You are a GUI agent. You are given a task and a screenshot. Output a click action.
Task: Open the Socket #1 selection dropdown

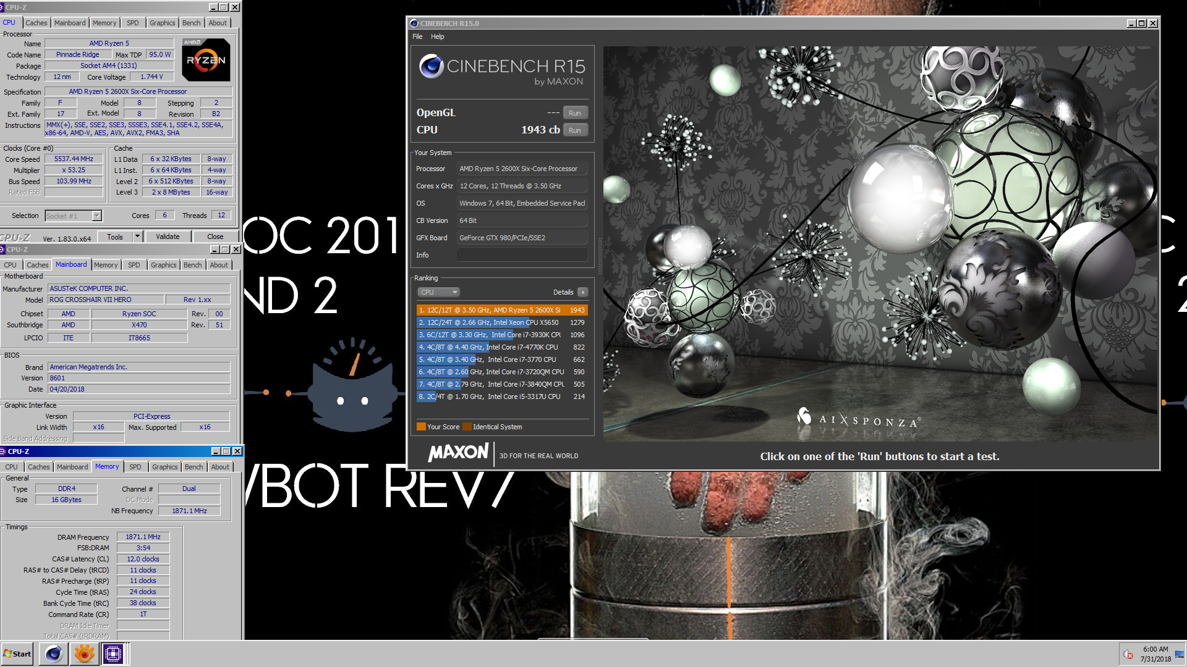96,216
